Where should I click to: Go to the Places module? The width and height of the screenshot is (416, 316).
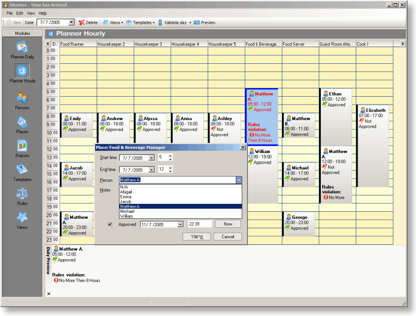[x=22, y=123]
